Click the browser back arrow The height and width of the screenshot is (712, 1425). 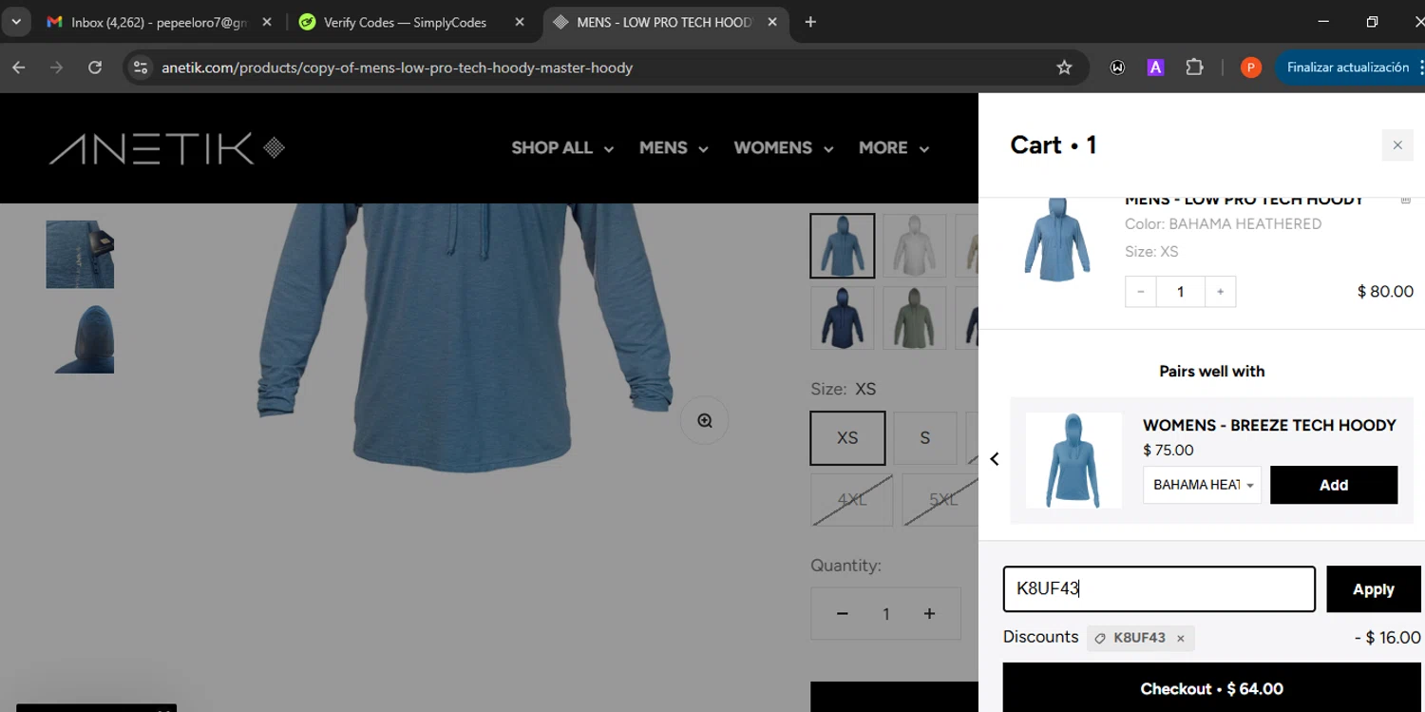pos(19,67)
